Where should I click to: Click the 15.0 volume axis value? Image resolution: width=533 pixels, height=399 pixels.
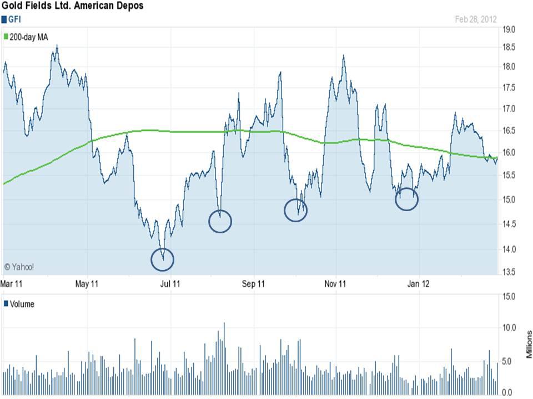pos(509,296)
